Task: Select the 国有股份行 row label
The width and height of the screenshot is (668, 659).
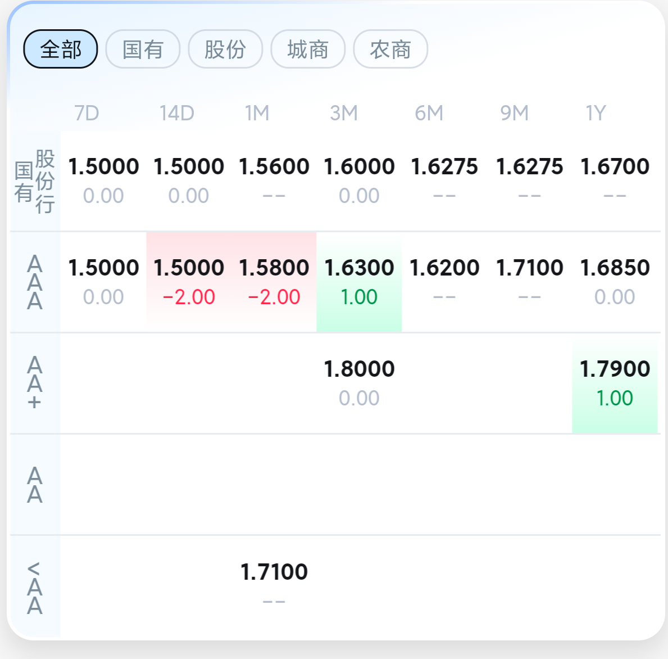Action: pos(35,181)
